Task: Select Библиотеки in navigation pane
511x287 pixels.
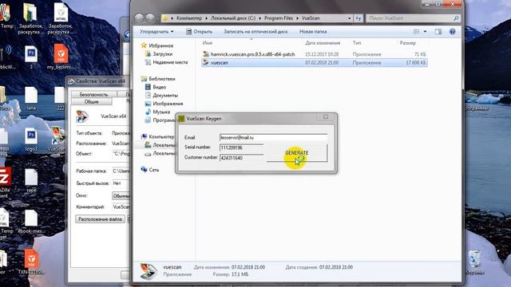Action: (x=162, y=79)
